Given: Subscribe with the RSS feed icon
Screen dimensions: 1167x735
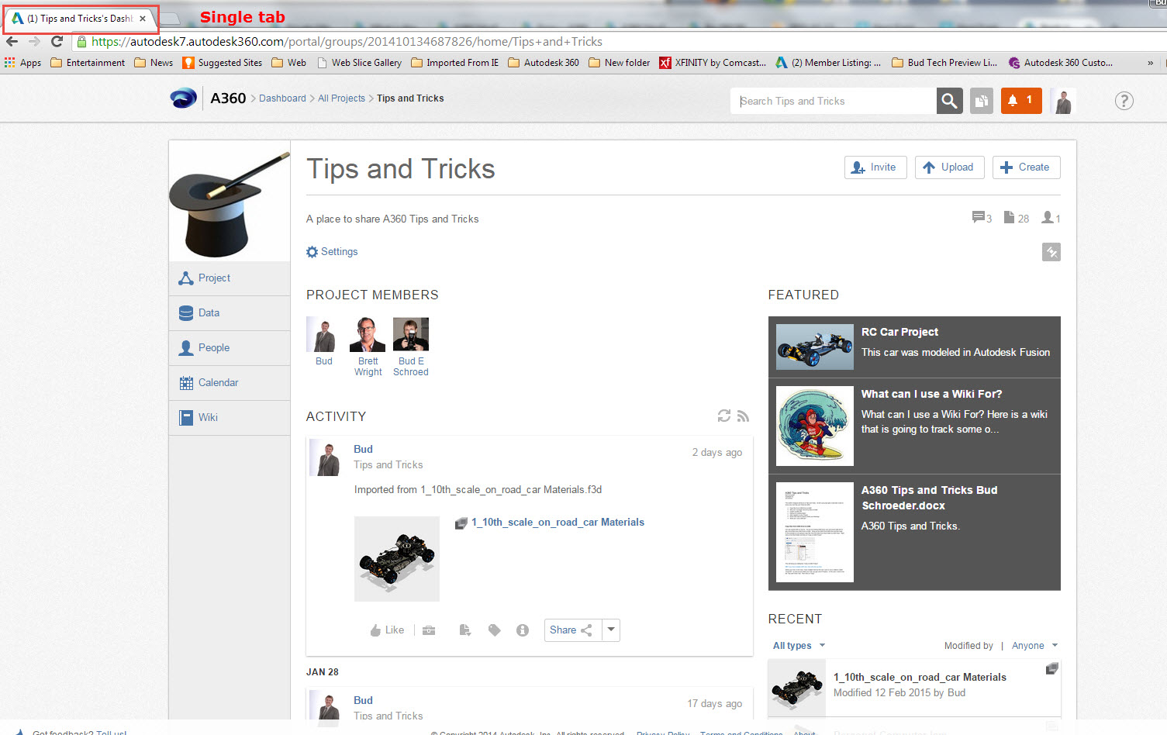Looking at the screenshot, I should point(743,416).
